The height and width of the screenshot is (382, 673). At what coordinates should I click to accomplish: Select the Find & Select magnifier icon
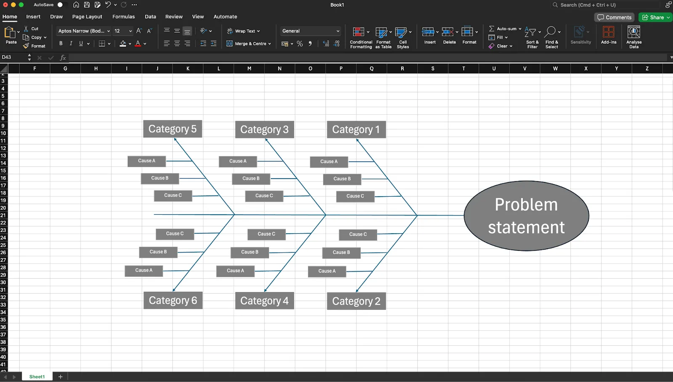pyautogui.click(x=550, y=32)
